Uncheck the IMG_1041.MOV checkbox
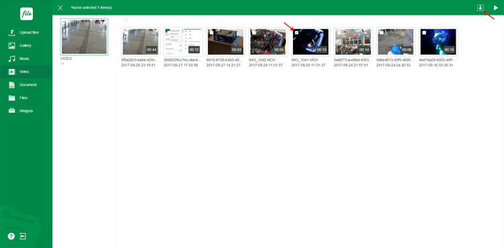 point(296,33)
